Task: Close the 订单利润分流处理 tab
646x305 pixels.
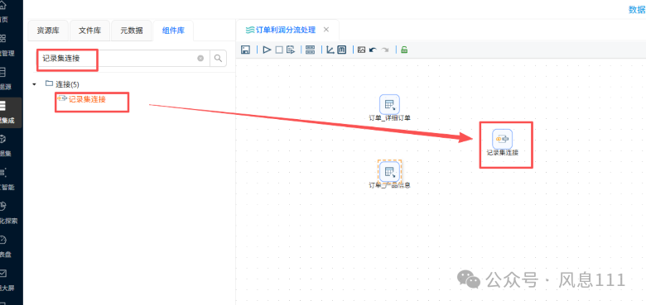Action: [325, 30]
